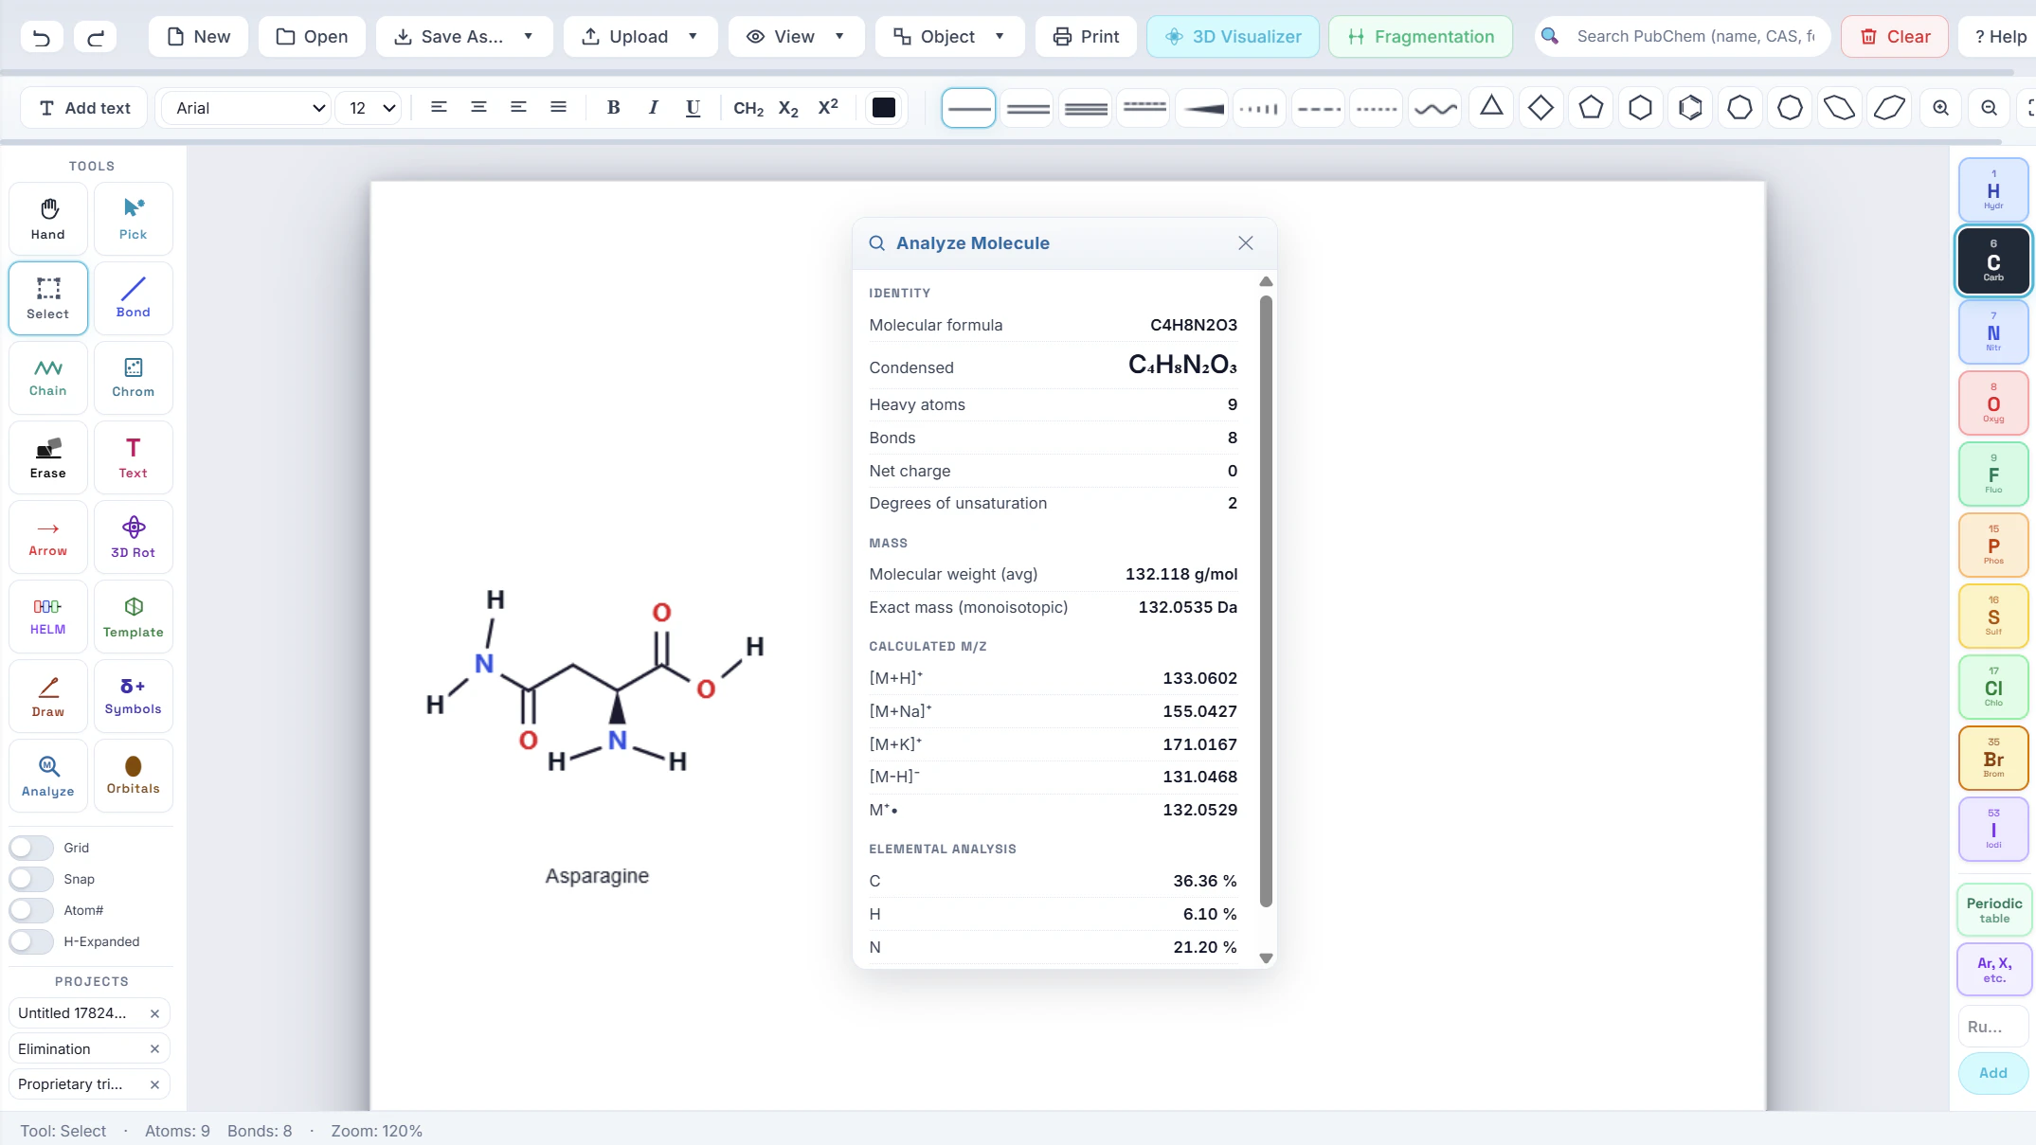Open the Help menu
This screenshot has height=1145, width=2036.
pos(2000,37)
